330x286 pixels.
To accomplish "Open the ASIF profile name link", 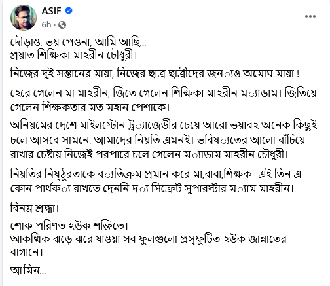I will pos(52,11).
